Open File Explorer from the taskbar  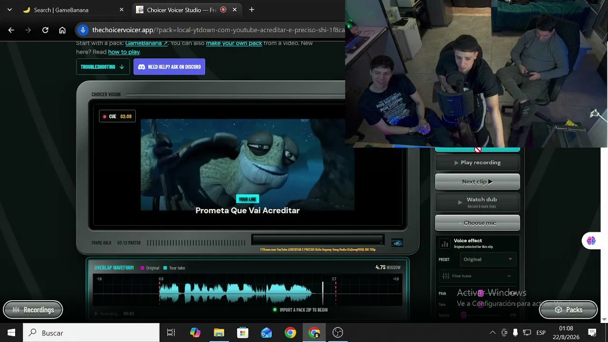[x=219, y=332]
